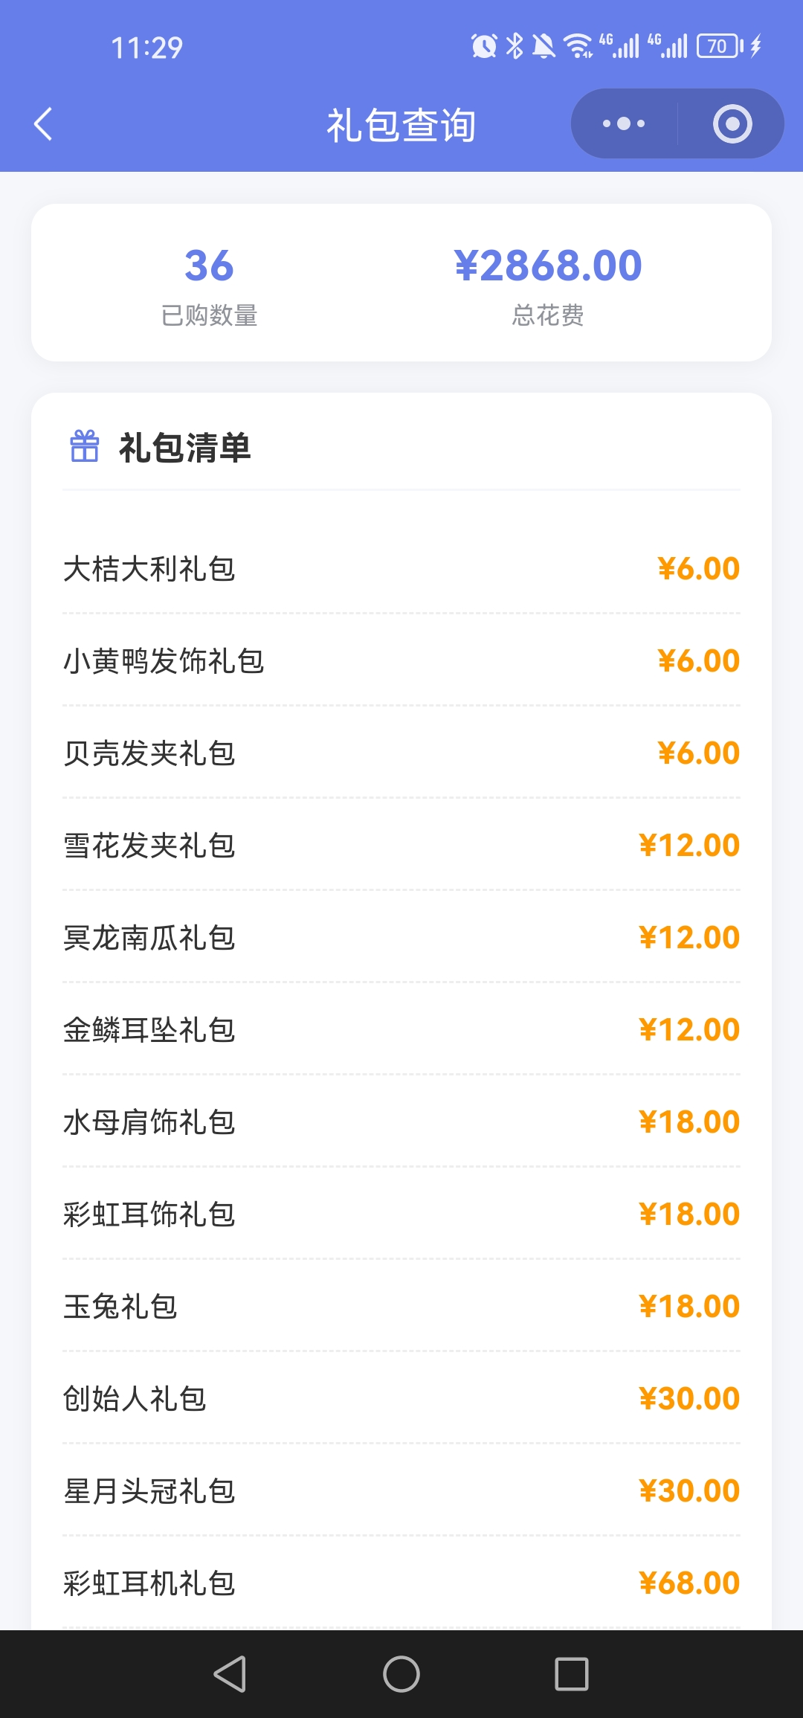Image resolution: width=803 pixels, height=1718 pixels.
Task: Tap the 总花费 amount ¥2868.00
Action: pyautogui.click(x=548, y=266)
